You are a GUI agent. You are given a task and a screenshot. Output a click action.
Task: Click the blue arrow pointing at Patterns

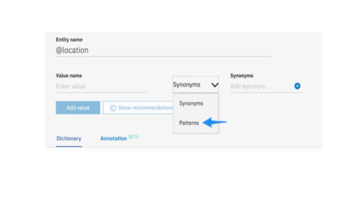pos(215,123)
